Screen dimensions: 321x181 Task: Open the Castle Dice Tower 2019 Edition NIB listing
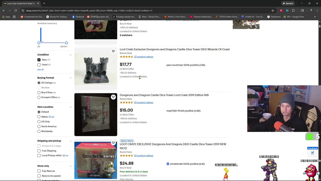[x=164, y=95]
